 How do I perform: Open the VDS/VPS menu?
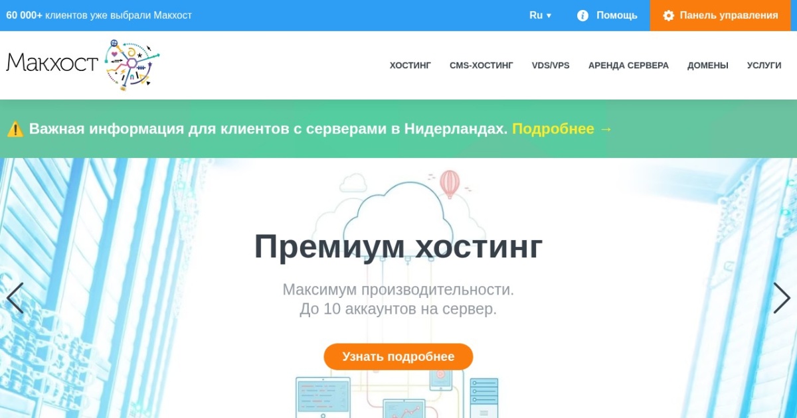pyautogui.click(x=551, y=66)
